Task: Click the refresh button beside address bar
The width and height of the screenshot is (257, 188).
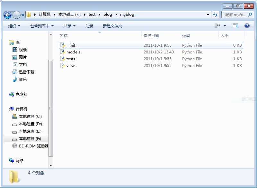Action: coord(215,15)
